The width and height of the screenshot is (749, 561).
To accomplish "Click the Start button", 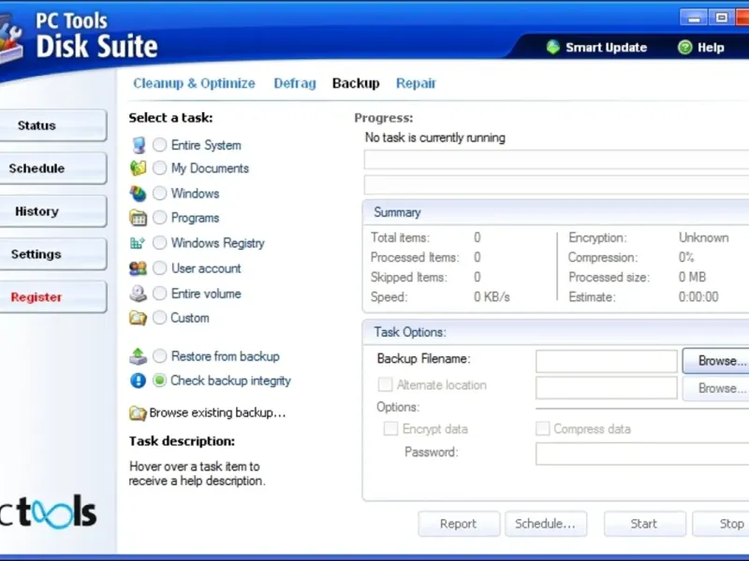I will point(644,524).
